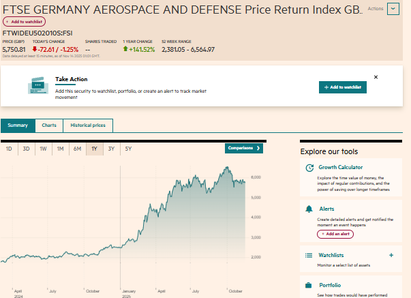Open the Historical prices tab
This screenshot has height=298, width=411.
click(x=89, y=125)
